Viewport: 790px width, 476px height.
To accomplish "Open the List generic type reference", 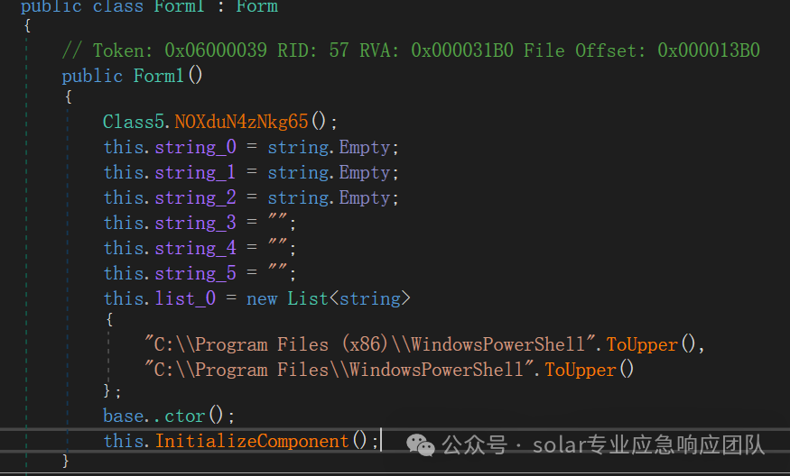I will [x=308, y=298].
